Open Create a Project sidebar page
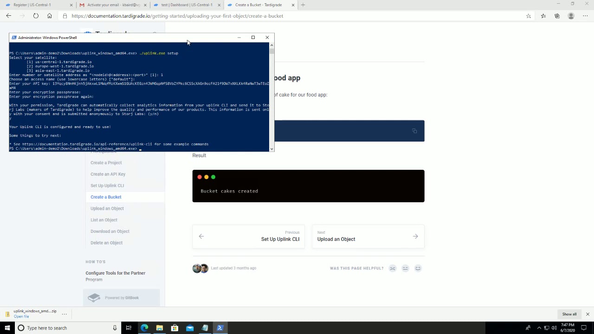 point(106,163)
